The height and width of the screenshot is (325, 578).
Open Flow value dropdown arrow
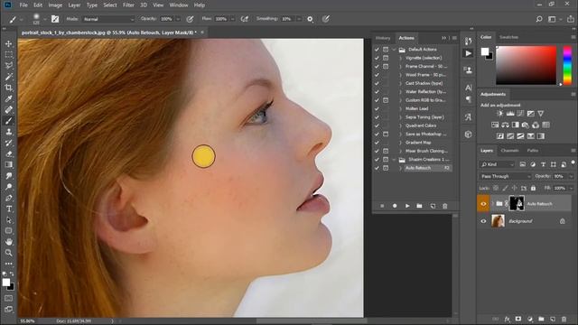click(233, 19)
